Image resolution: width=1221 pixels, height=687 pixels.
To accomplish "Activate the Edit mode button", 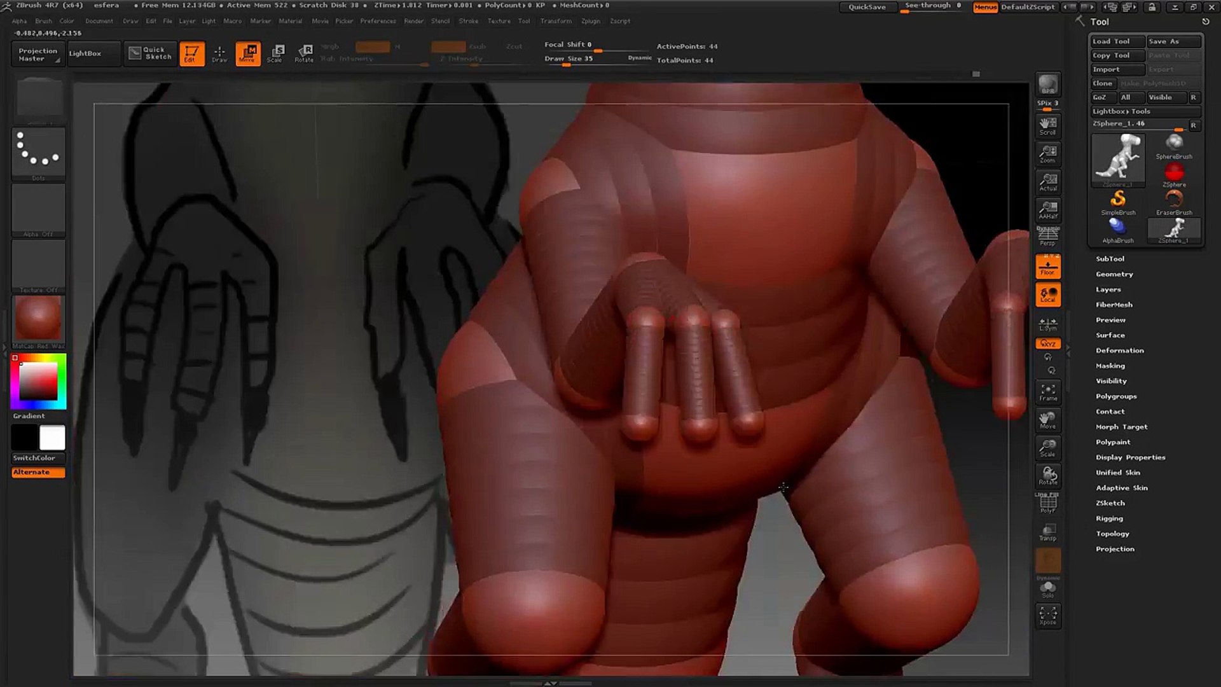I will click(191, 53).
